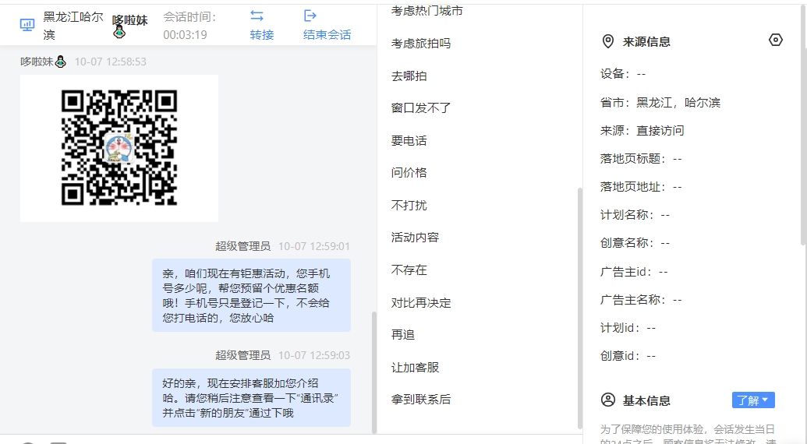Image resolution: width=807 pixels, height=444 pixels.
Task: Click the 计划名称 row
Action: 635,215
